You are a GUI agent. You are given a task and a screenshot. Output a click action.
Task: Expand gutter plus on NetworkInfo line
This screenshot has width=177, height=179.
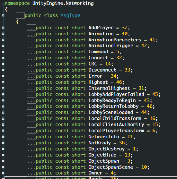tap(3, 137)
